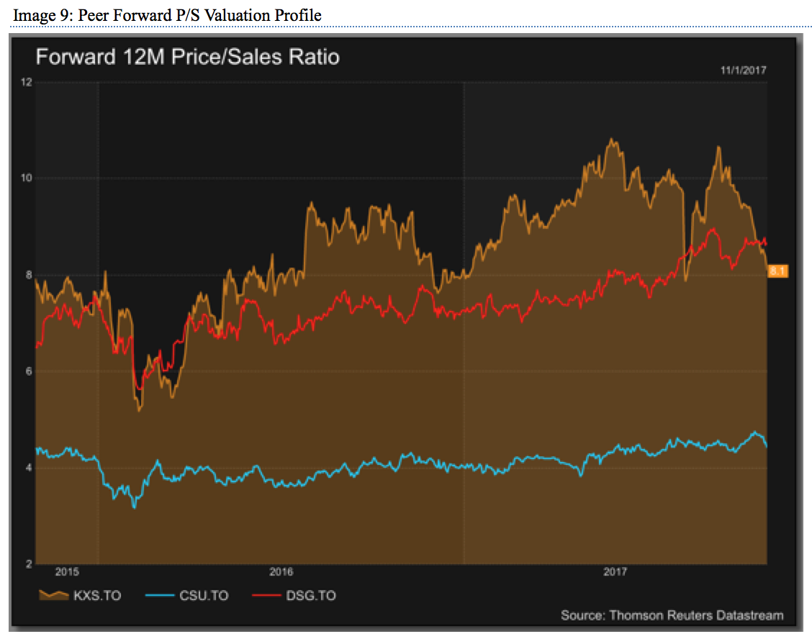Click the red DSG.TO legend line marker
812x639 pixels.
pos(266,596)
